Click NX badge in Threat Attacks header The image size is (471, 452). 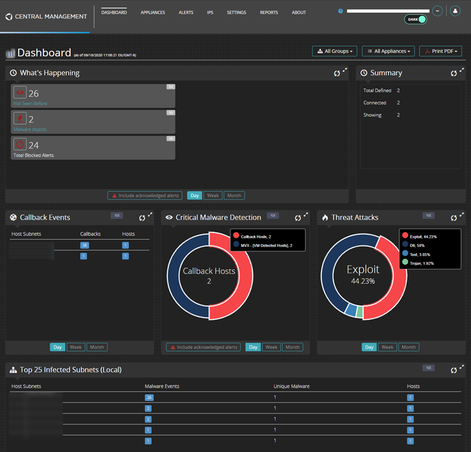[x=429, y=215]
